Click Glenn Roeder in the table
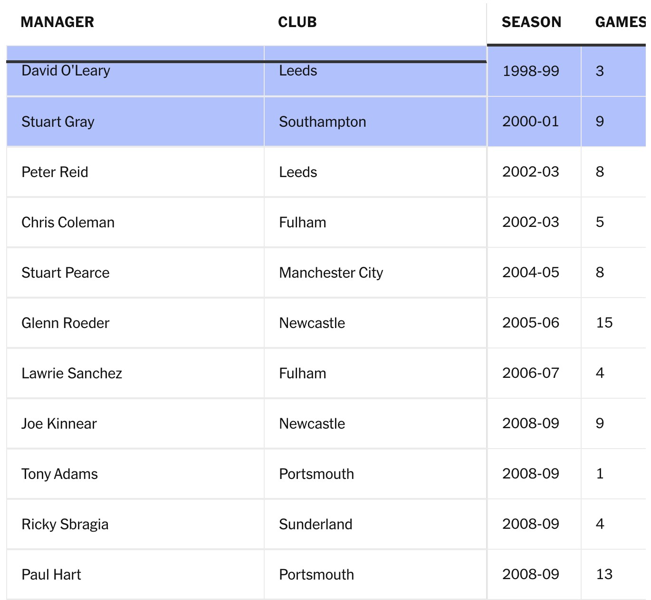 click(66, 323)
